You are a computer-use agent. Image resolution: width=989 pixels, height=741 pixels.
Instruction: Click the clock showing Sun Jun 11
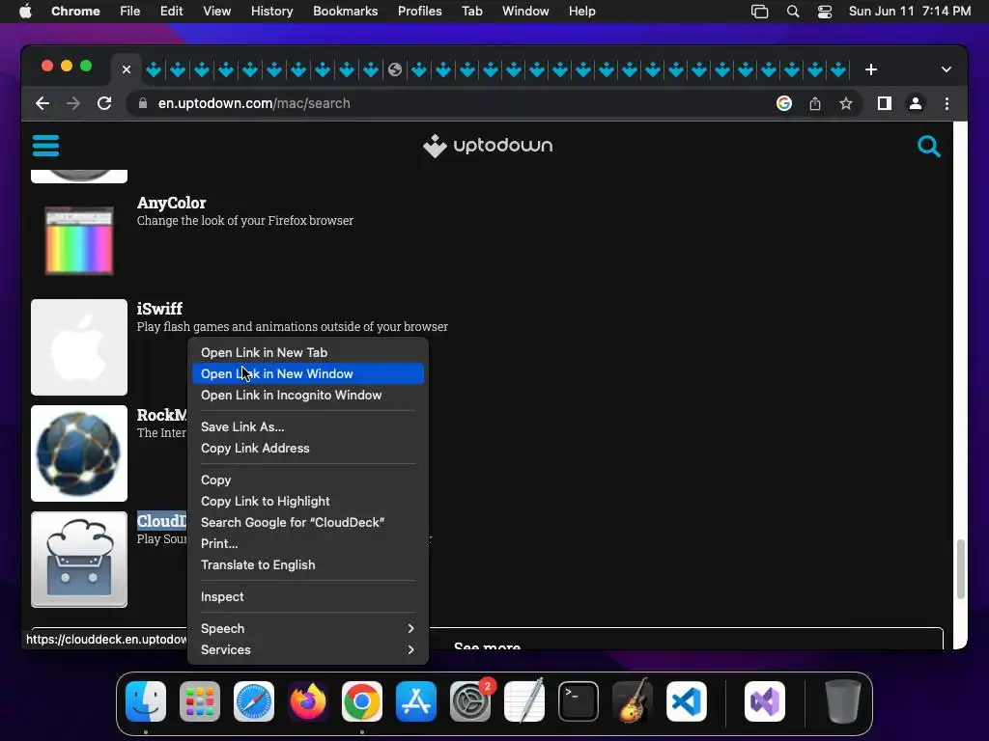point(910,12)
